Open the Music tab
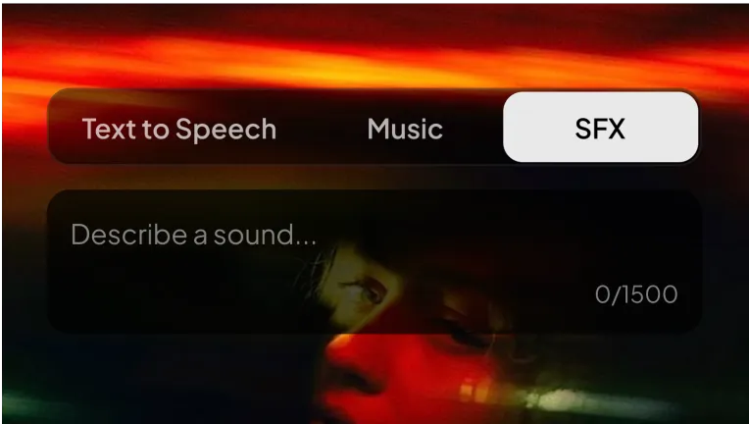The height and width of the screenshot is (424, 749). [x=405, y=129]
